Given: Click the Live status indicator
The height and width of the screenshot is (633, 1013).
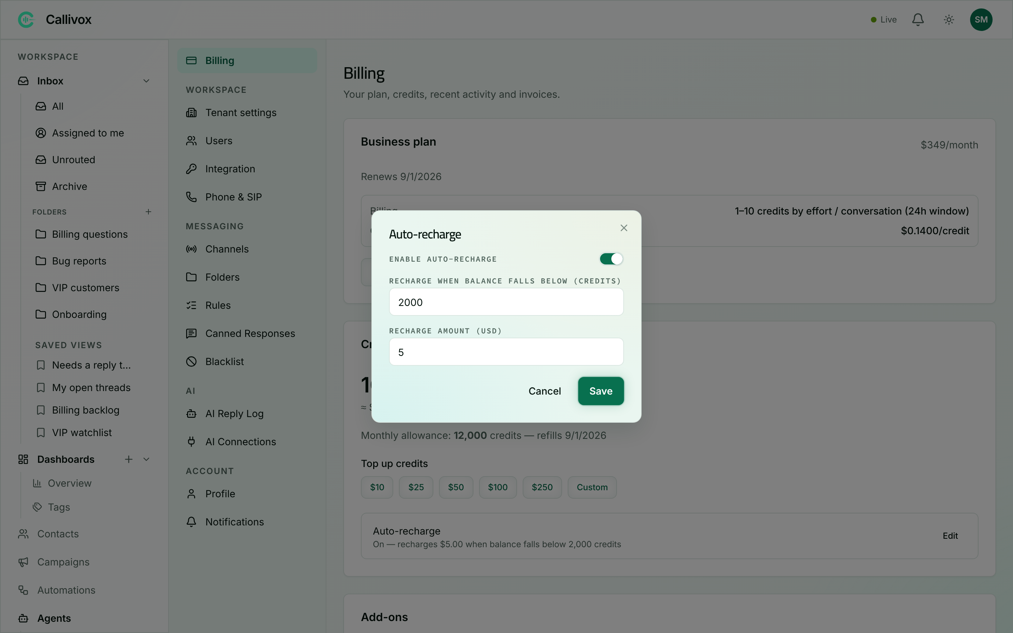Looking at the screenshot, I should tap(884, 20).
